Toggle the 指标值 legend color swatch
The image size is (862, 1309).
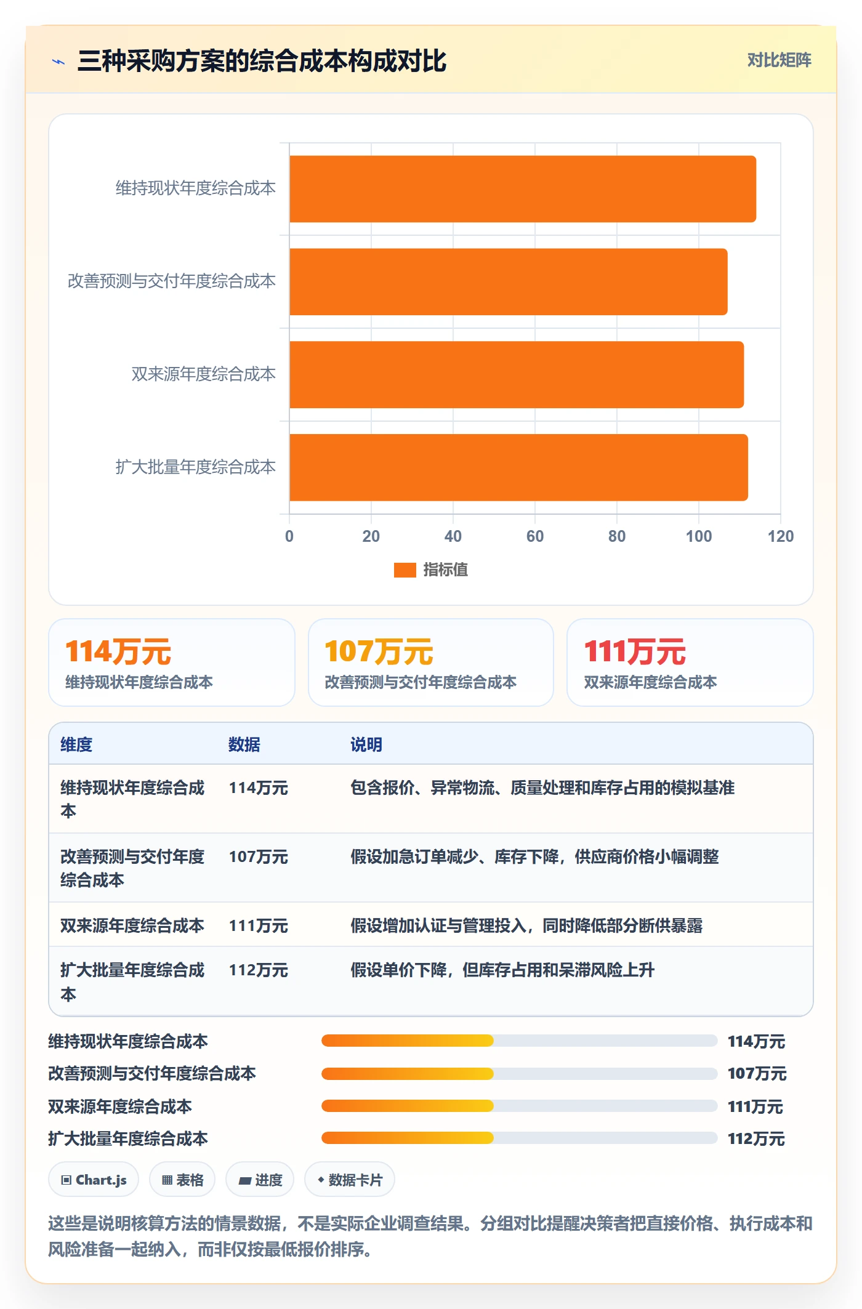[405, 570]
